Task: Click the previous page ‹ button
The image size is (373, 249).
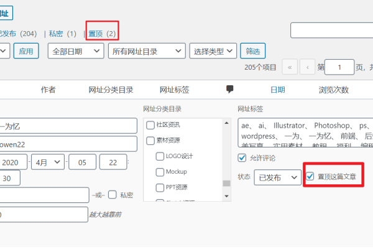Action: pos(307,67)
